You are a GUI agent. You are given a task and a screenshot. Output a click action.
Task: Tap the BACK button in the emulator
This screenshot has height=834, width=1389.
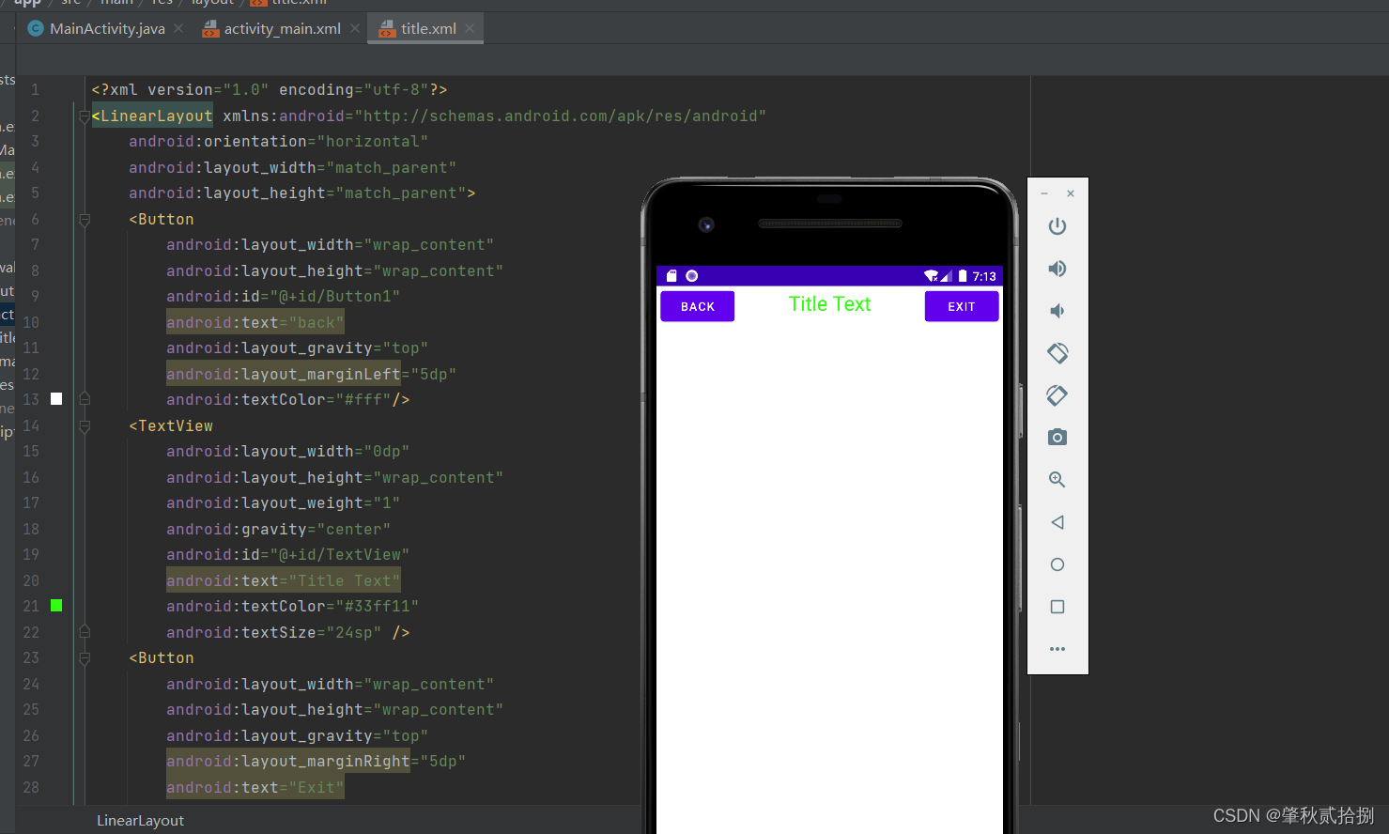(697, 306)
